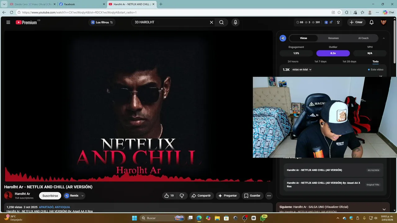Open APARTADÓ, ANTIOQUIA location link

coord(54,207)
